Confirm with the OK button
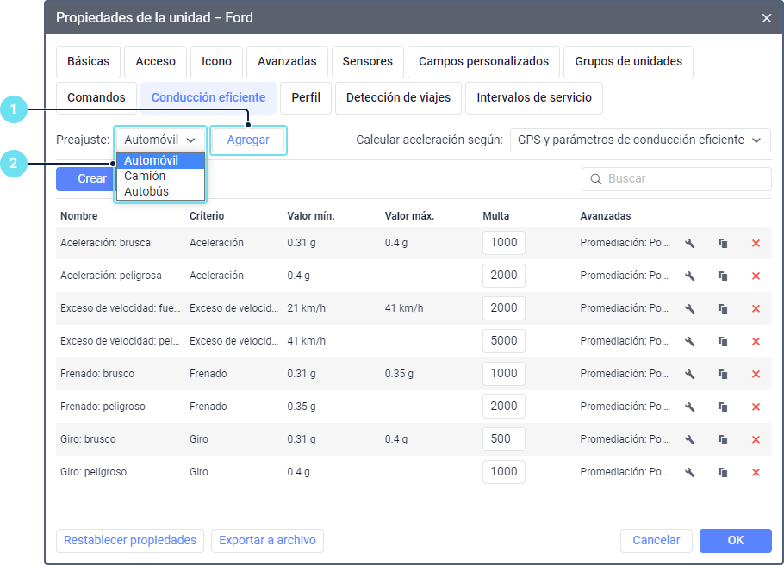This screenshot has width=784, height=565. [x=736, y=541]
